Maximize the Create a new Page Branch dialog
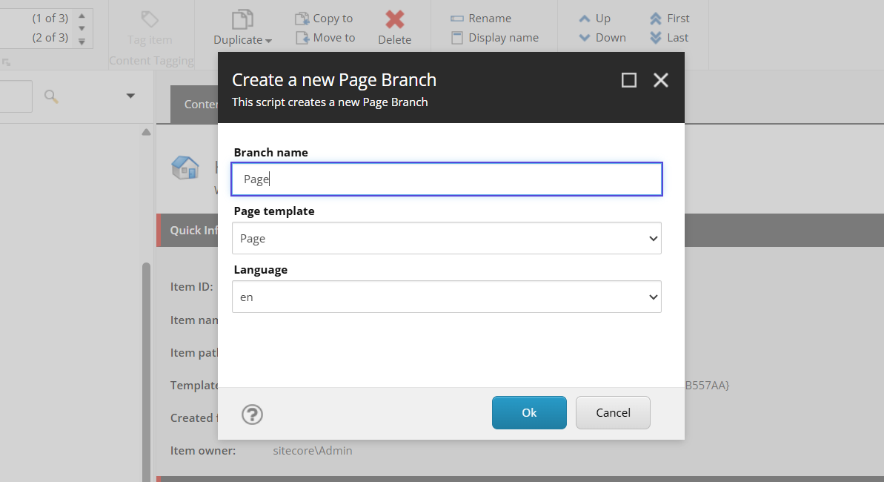 tap(628, 80)
